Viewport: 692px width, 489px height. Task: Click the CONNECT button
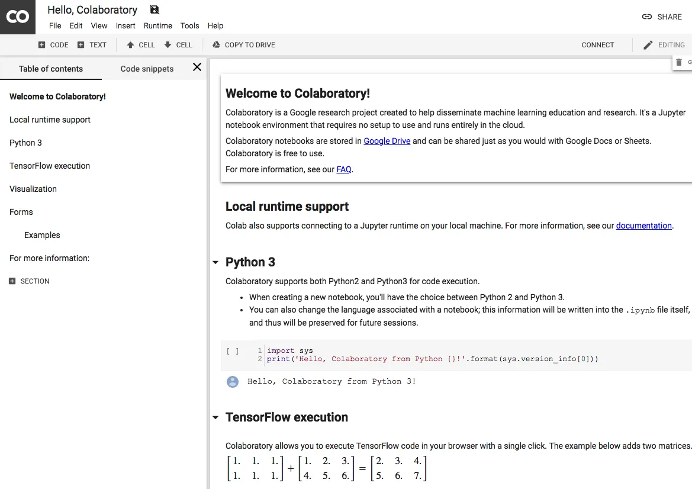[597, 44]
